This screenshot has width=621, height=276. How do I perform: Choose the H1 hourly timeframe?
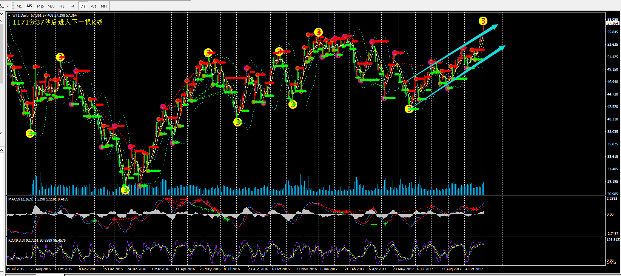62,6
